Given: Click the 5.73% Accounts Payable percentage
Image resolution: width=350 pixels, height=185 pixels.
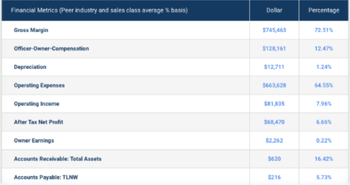Looking at the screenshot, I should coord(324,177).
